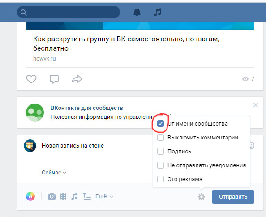Check "Не отправлять уведомления" option
The image size is (266, 217).
click(160, 165)
